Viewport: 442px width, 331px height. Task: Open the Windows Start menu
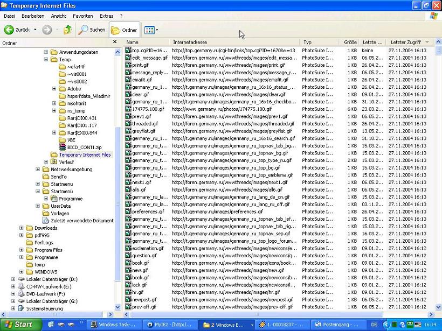[x=20, y=325]
